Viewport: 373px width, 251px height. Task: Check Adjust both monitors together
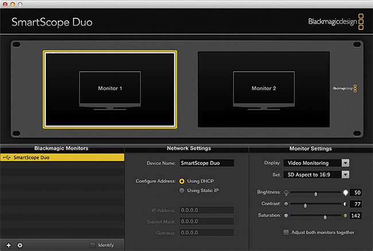click(286, 233)
